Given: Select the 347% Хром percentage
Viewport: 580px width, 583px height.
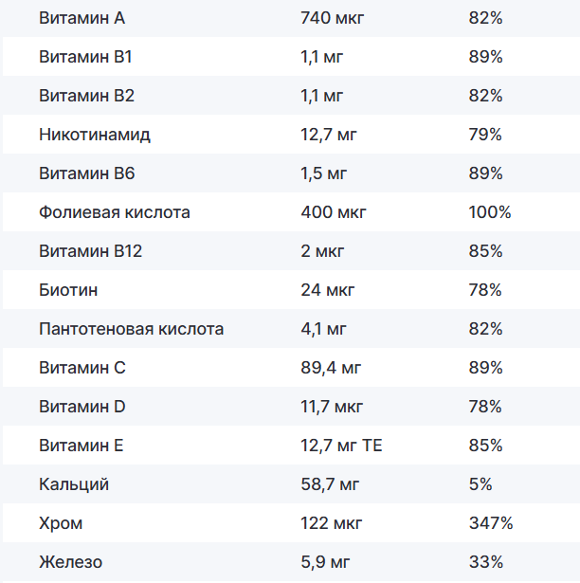Looking at the screenshot, I should (x=490, y=523).
